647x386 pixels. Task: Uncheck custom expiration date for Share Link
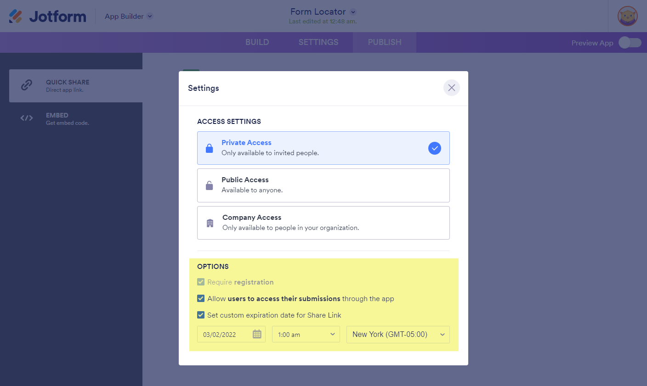pos(201,315)
